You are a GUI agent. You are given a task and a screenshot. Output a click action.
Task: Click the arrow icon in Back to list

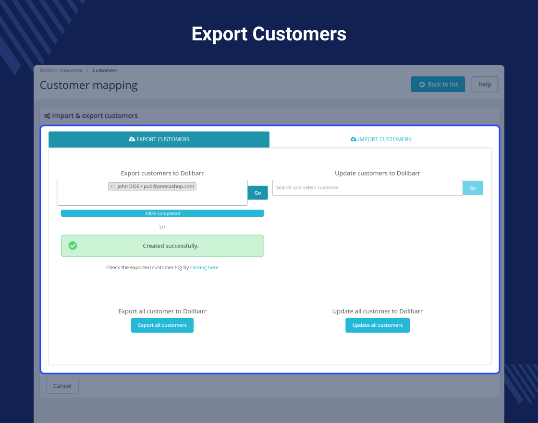click(422, 85)
